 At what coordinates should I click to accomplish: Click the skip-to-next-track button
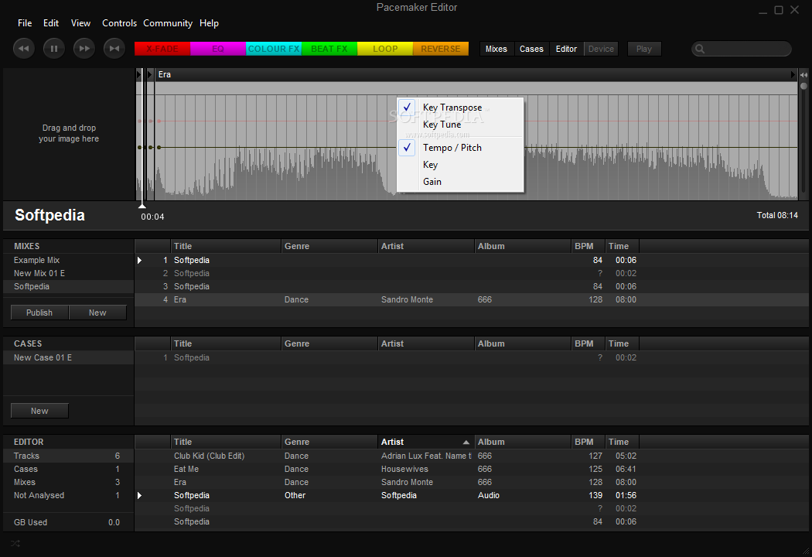[114, 49]
